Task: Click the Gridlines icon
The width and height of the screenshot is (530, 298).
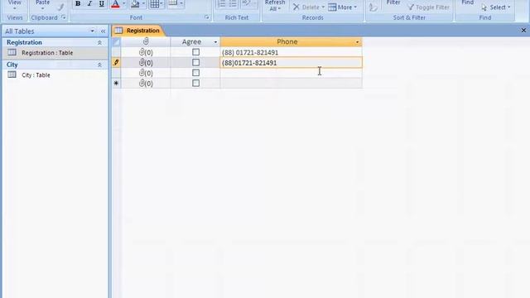Action: click(x=155, y=4)
